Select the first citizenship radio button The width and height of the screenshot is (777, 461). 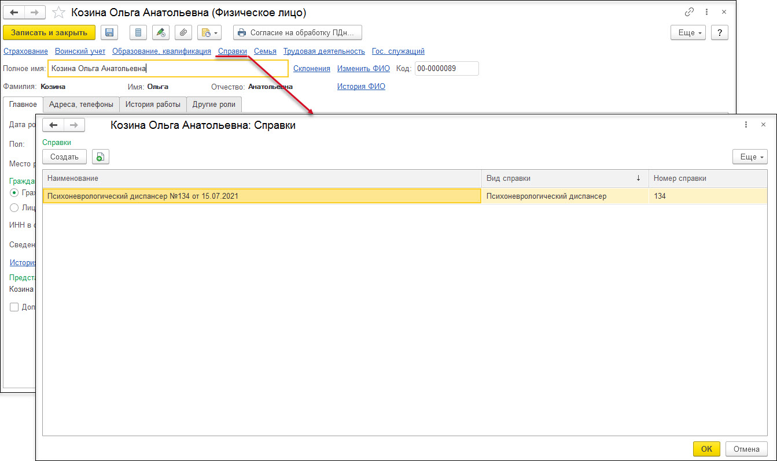pos(14,192)
